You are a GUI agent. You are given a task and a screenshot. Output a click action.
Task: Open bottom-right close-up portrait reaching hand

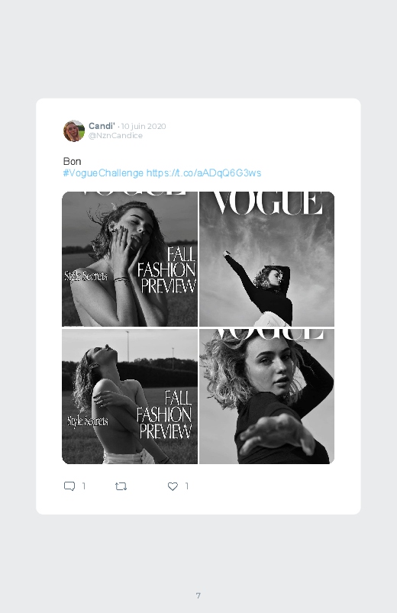tap(266, 396)
